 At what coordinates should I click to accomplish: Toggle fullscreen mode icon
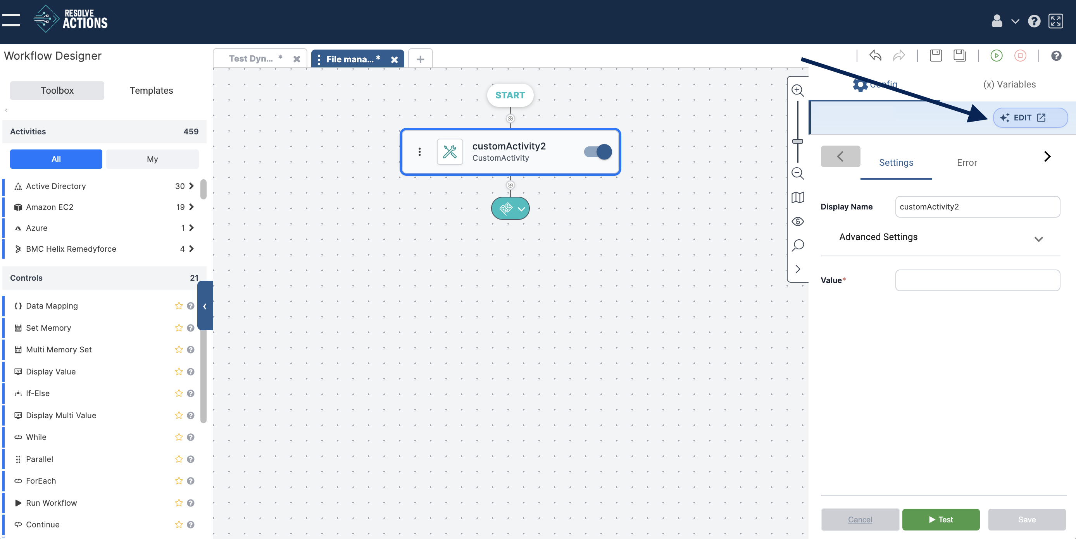coord(1055,21)
